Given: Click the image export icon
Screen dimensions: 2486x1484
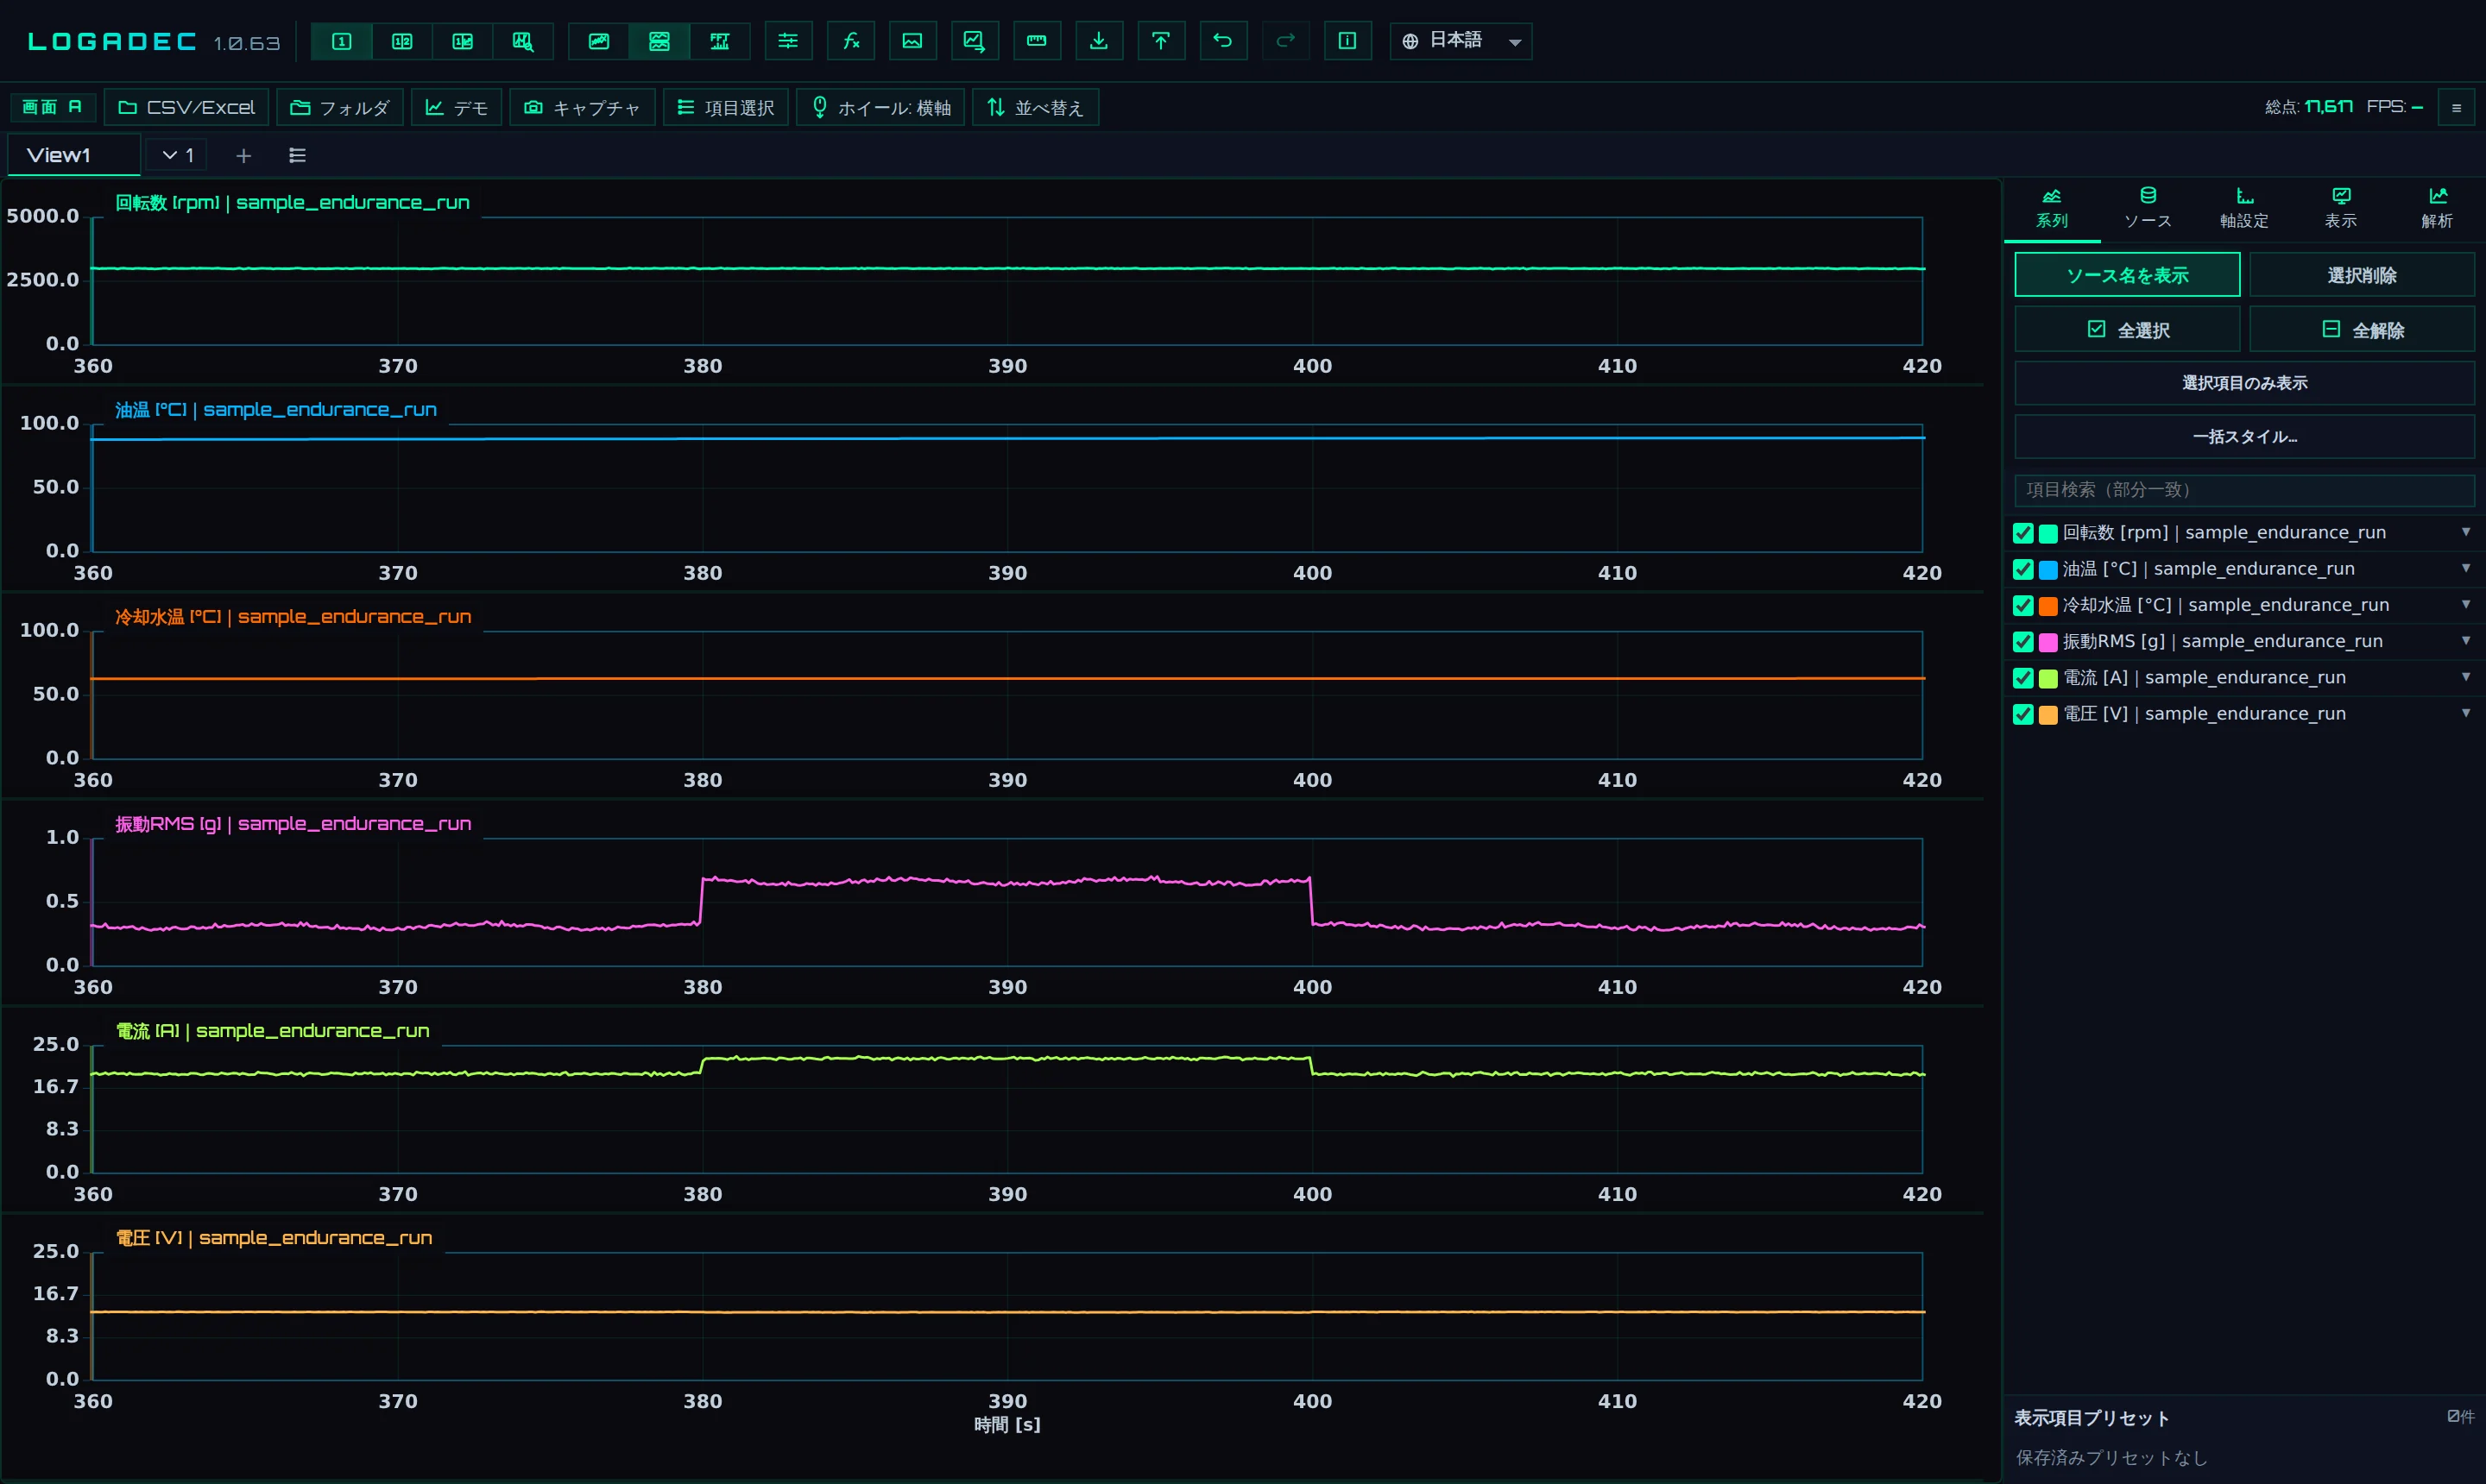Looking at the screenshot, I should 912,41.
